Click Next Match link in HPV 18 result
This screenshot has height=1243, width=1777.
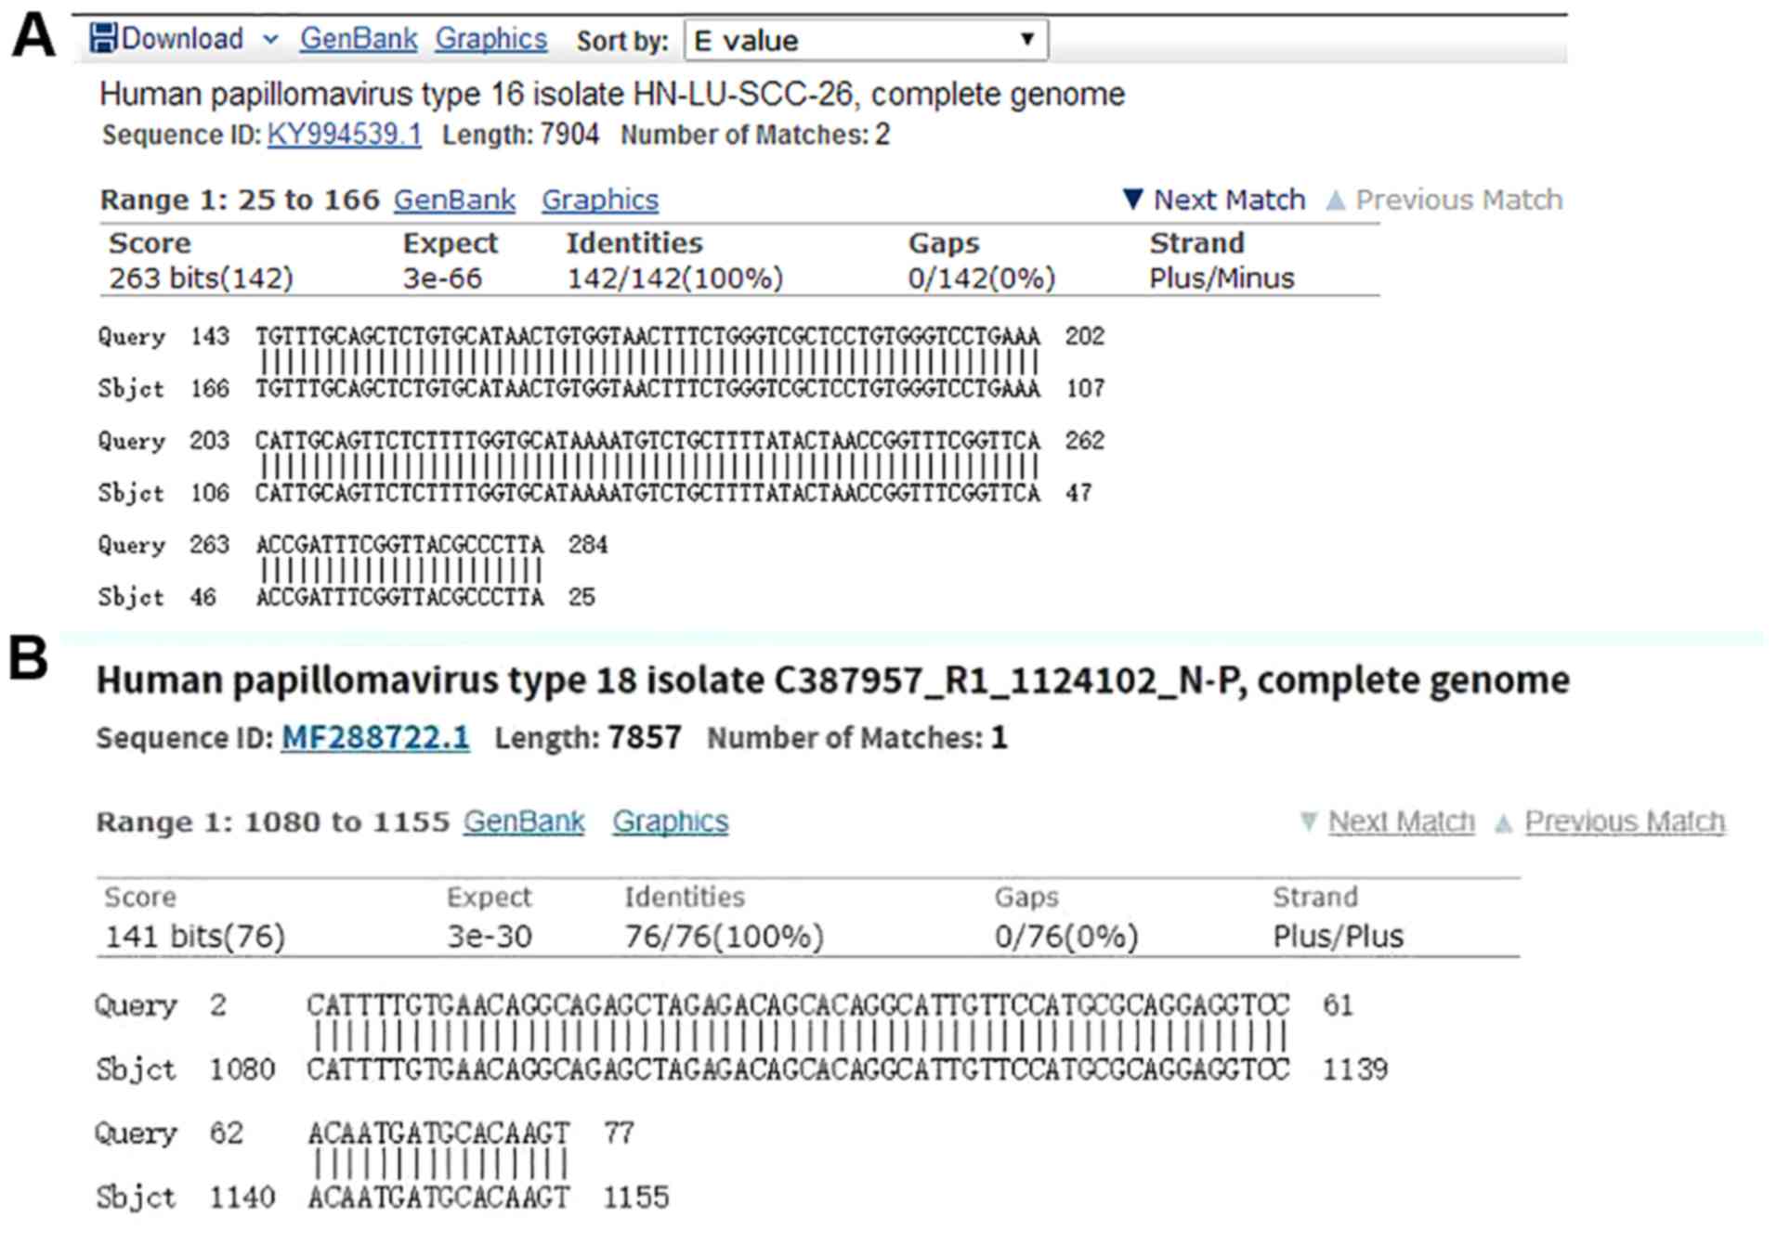1401,822
